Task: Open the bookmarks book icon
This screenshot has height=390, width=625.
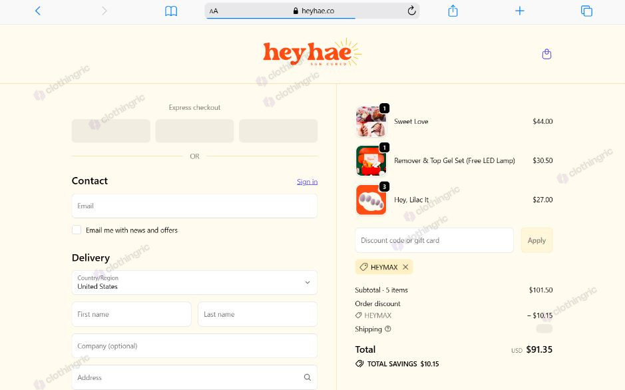Action: [x=171, y=11]
